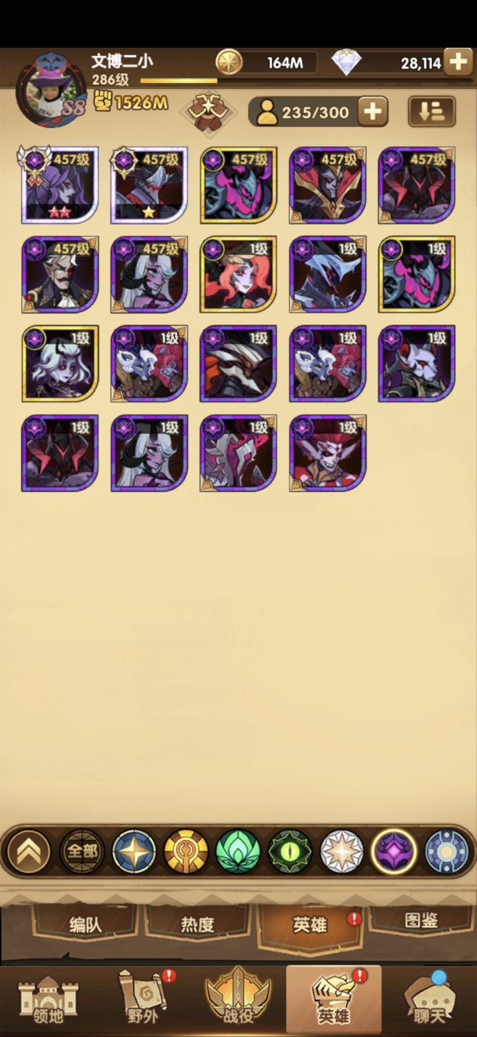The height and width of the screenshot is (1037, 477).
Task: Open 聊天 chat from bottom navigation
Action: [429, 1001]
